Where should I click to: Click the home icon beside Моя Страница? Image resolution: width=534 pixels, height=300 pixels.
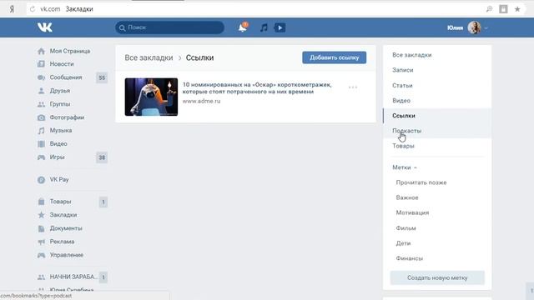[x=41, y=52]
